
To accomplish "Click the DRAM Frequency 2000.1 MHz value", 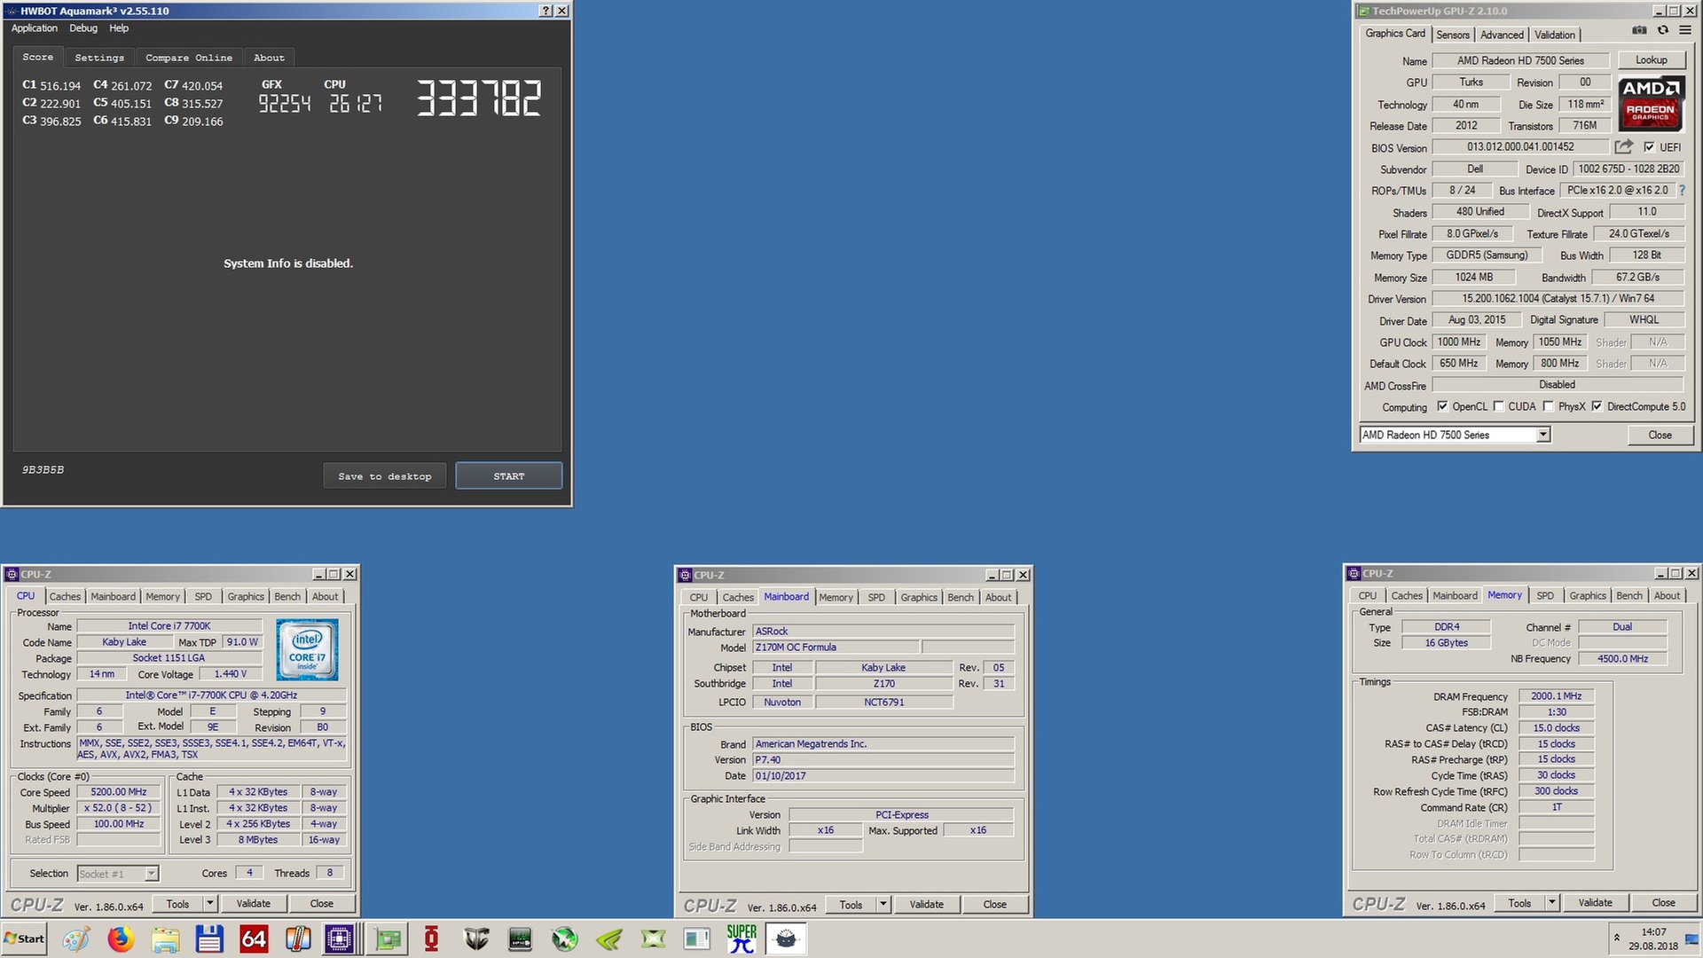I will (1557, 696).
